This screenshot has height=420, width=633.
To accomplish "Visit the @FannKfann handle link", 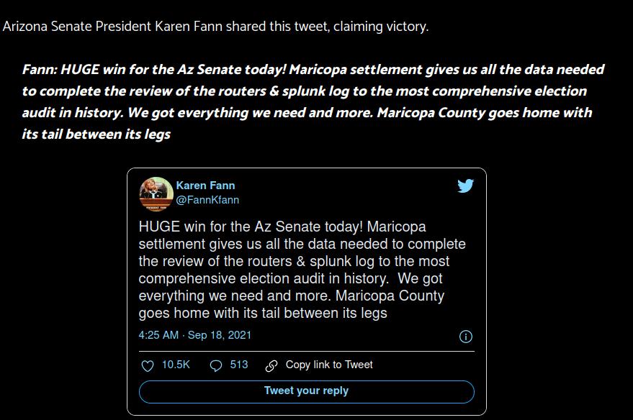I will (x=207, y=200).
